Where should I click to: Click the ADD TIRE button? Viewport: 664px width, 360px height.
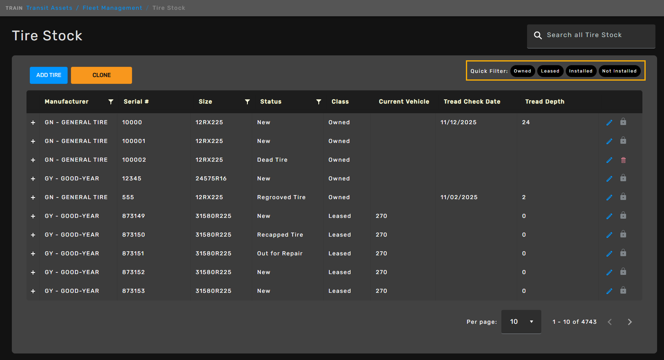click(x=49, y=75)
